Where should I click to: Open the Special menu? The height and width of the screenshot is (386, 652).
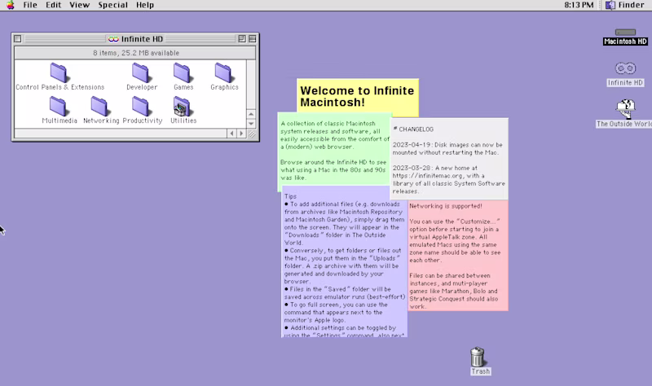112,5
